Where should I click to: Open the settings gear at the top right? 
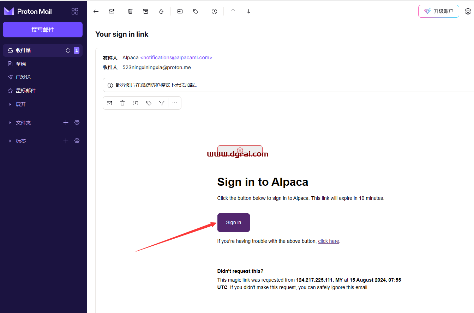click(468, 11)
